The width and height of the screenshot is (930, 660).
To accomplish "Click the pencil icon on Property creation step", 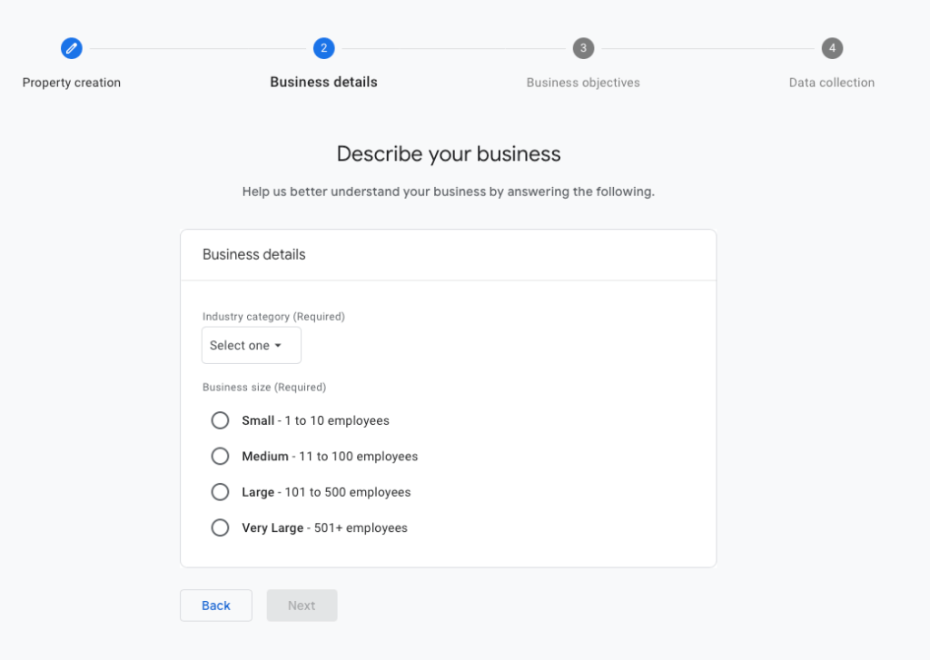I will tap(72, 48).
